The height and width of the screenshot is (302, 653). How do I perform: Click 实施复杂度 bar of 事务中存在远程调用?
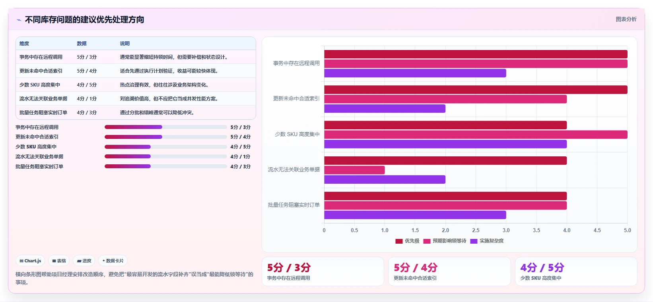point(415,73)
